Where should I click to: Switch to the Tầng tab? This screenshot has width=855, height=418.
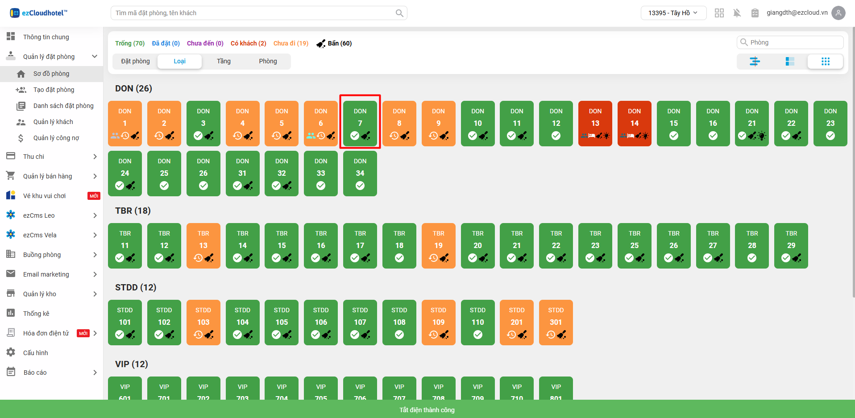pos(224,61)
